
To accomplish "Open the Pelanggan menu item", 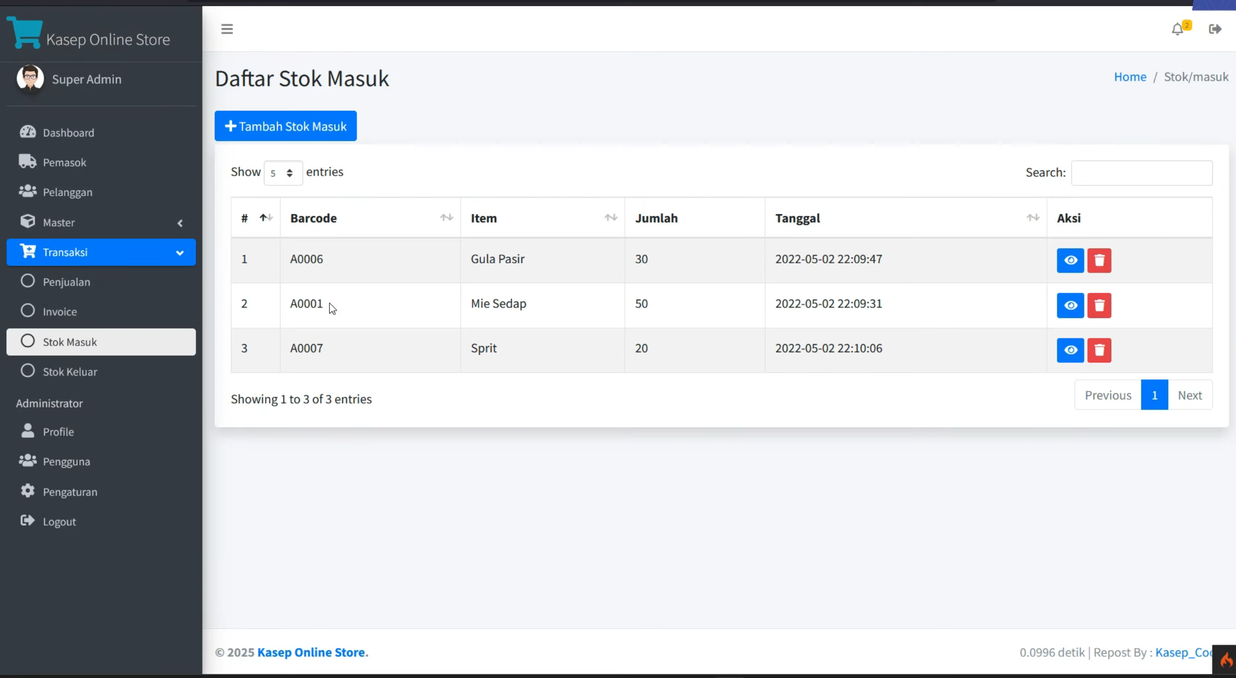I will [101, 192].
